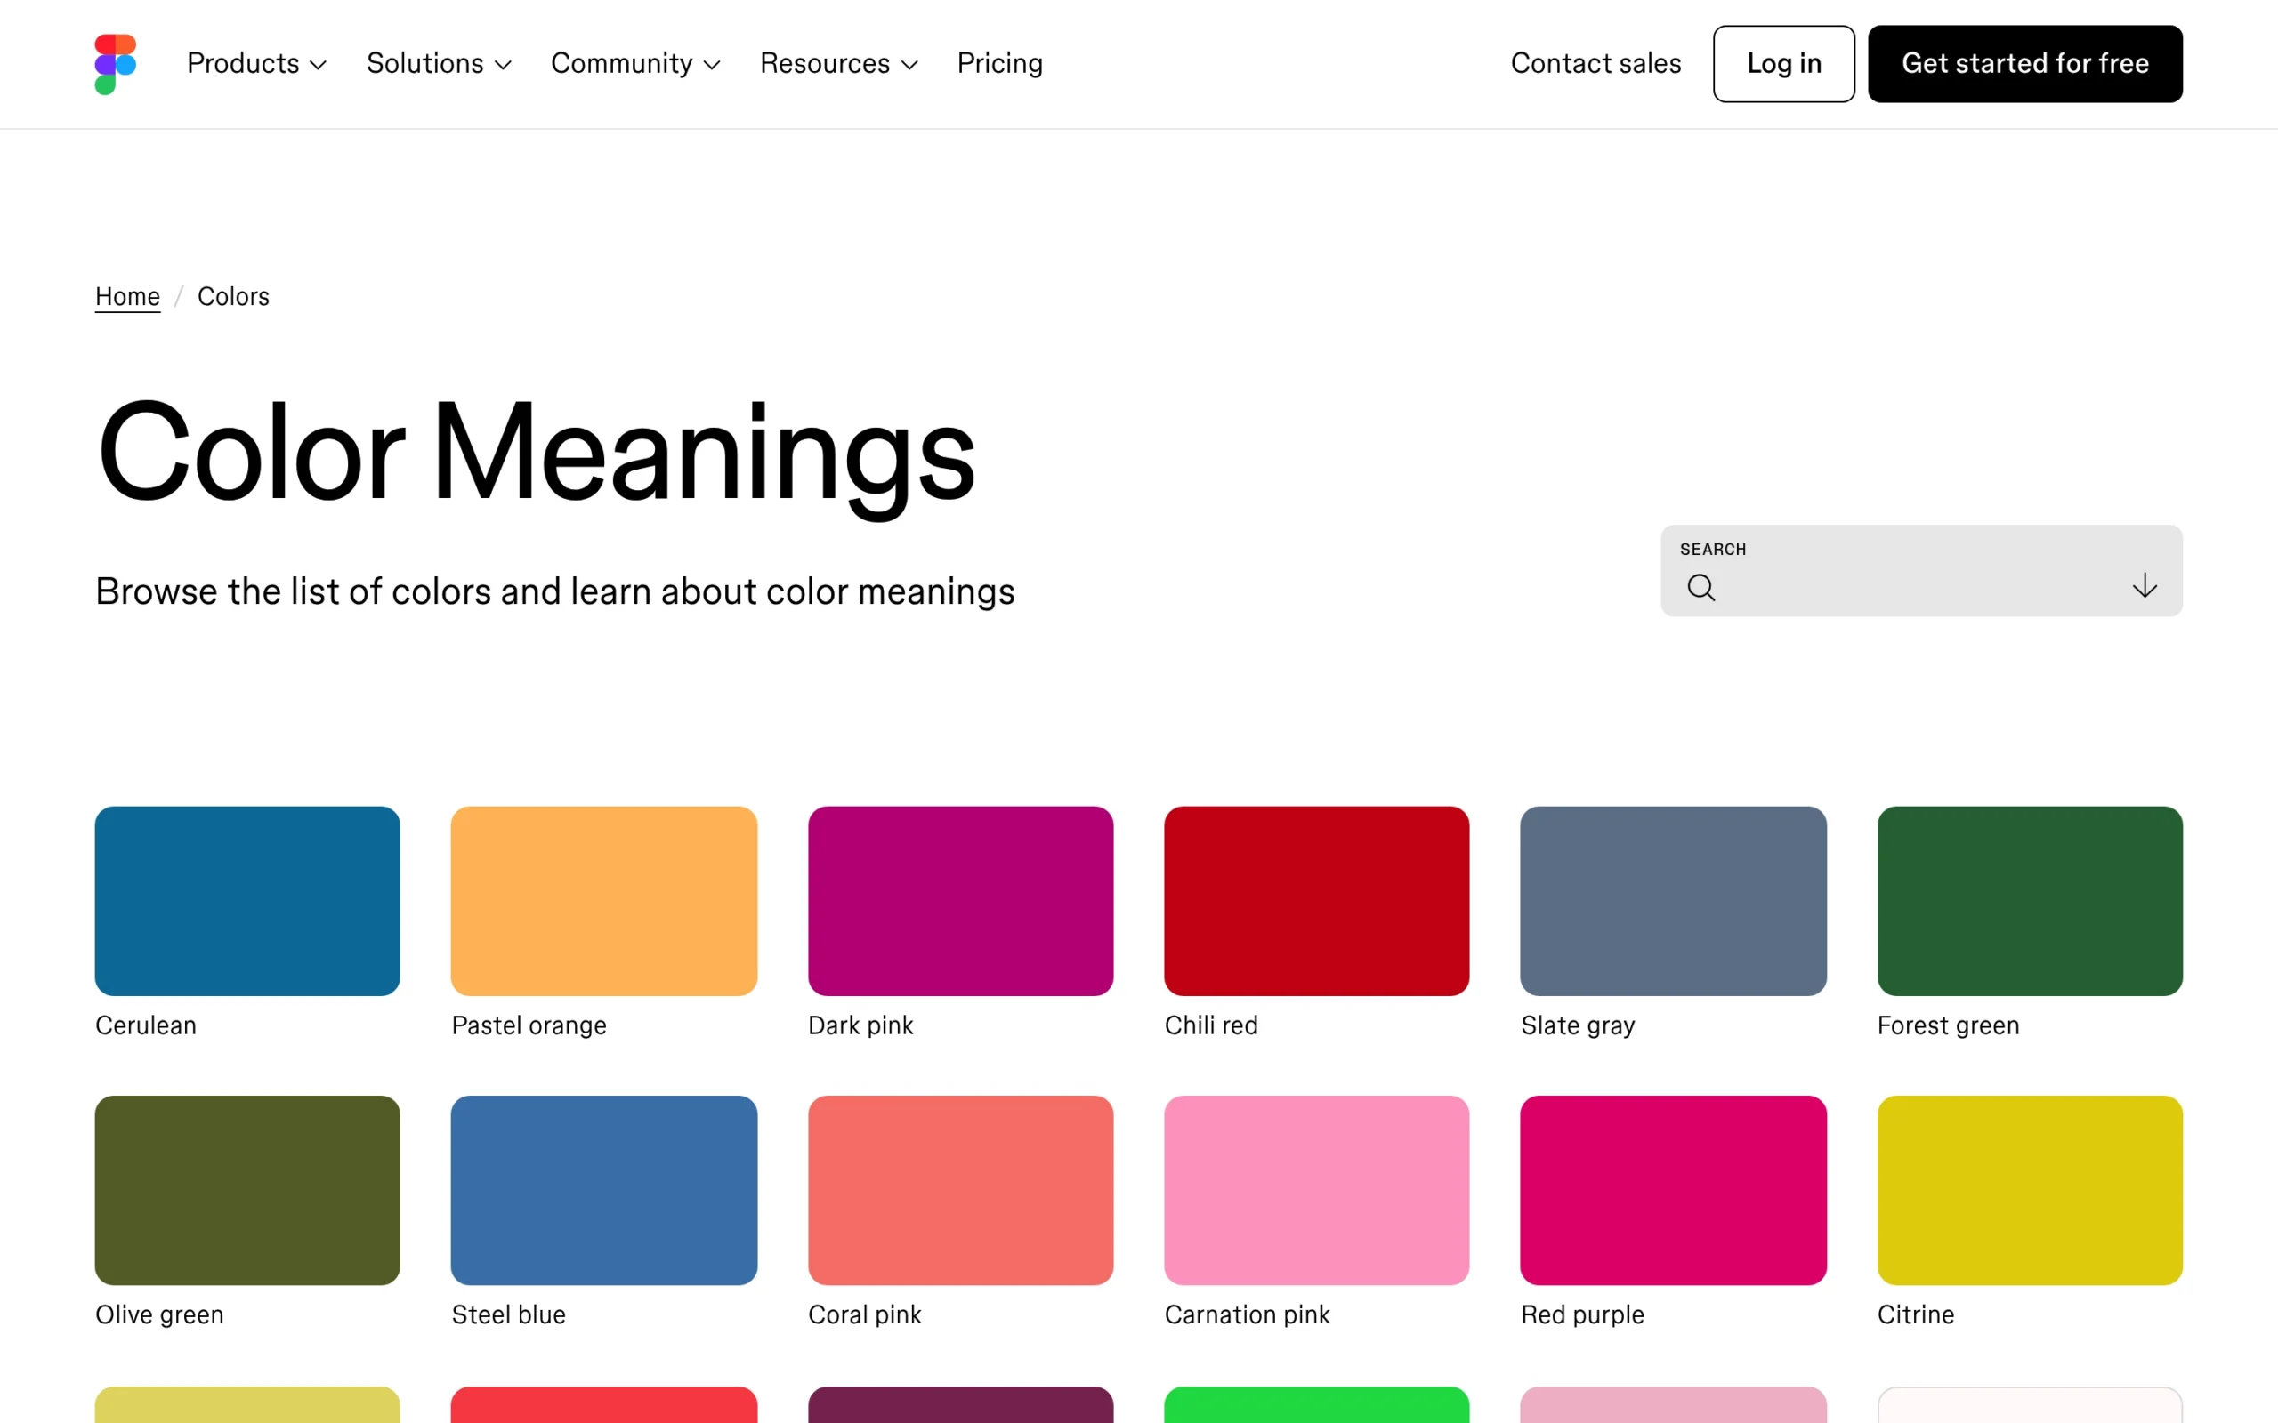Open the Pricing page
The width and height of the screenshot is (2278, 1423).
point(999,63)
